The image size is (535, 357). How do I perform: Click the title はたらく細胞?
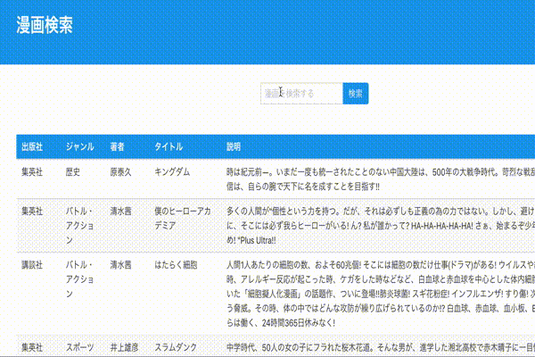[x=176, y=265]
